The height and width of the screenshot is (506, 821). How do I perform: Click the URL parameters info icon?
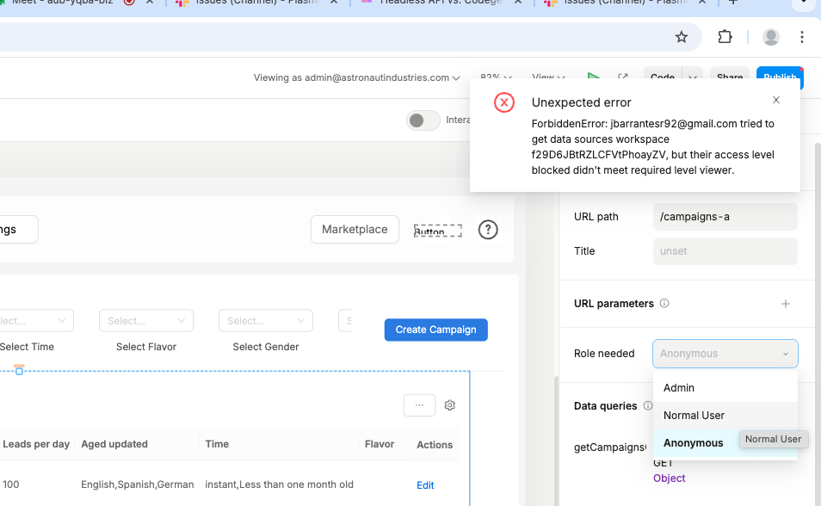point(664,304)
